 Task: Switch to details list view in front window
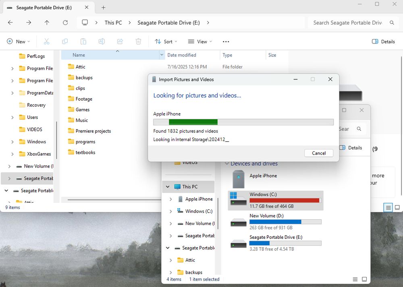[388, 207]
